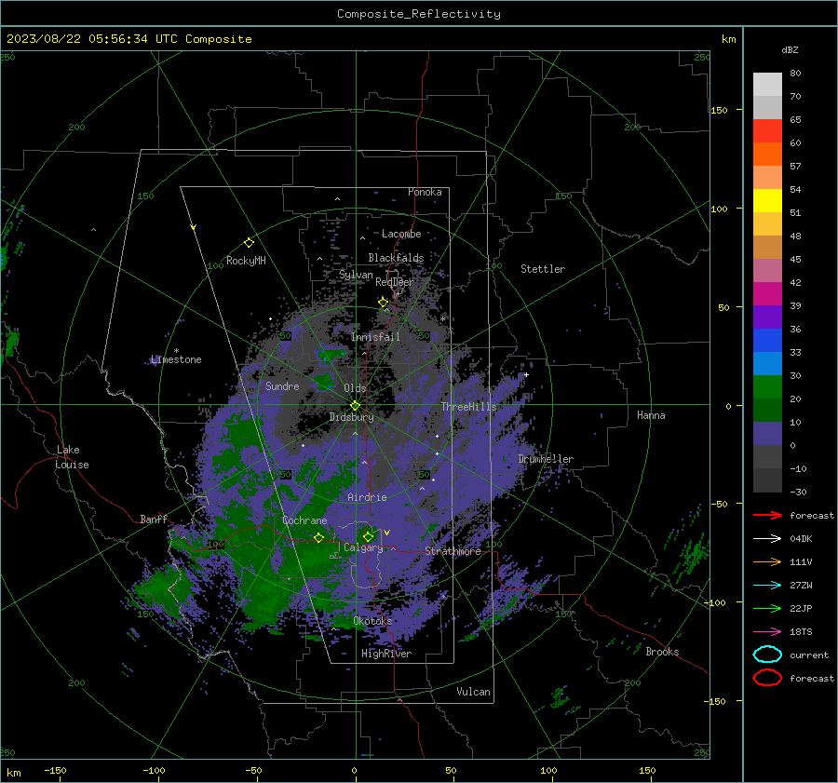
Task: Click the Ponoka city label
Action: pos(425,192)
